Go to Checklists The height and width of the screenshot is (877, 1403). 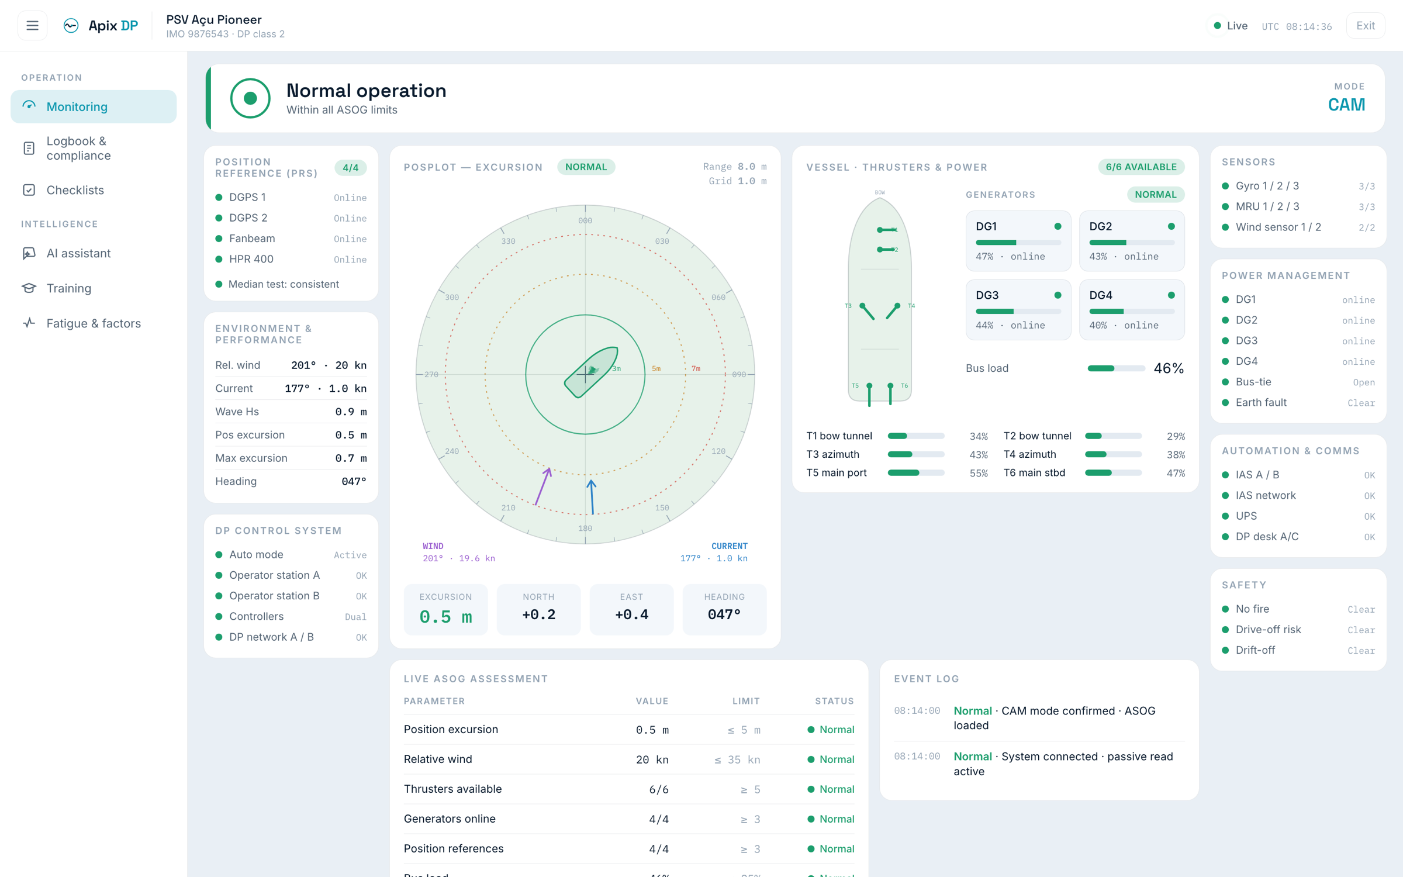pos(94,190)
